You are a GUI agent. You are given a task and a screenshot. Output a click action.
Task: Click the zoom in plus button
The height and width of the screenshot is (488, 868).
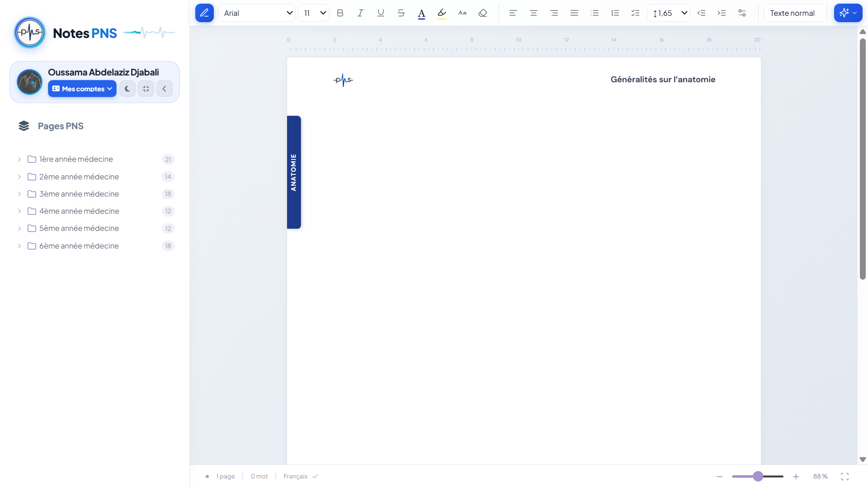(796, 476)
